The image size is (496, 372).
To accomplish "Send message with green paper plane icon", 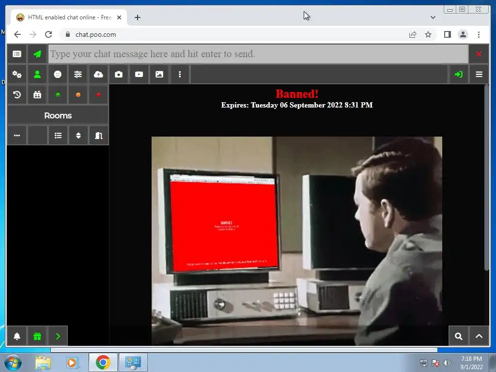I will pyautogui.click(x=37, y=54).
